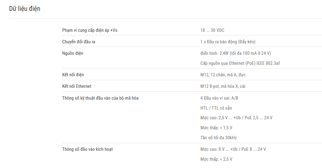322x168 pixels.
Task: Click '1 x Đầu ra báo động (Đẩy kéo)' text
Action: (228, 42)
